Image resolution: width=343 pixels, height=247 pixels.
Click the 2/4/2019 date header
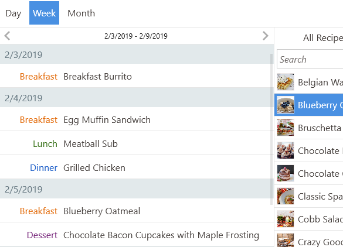pyautogui.click(x=135, y=98)
